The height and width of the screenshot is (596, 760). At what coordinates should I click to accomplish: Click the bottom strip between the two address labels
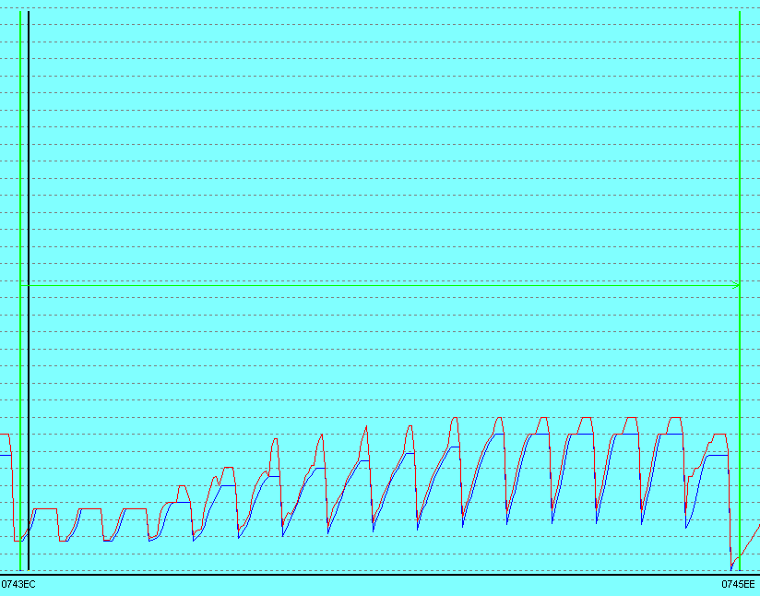click(x=369, y=585)
